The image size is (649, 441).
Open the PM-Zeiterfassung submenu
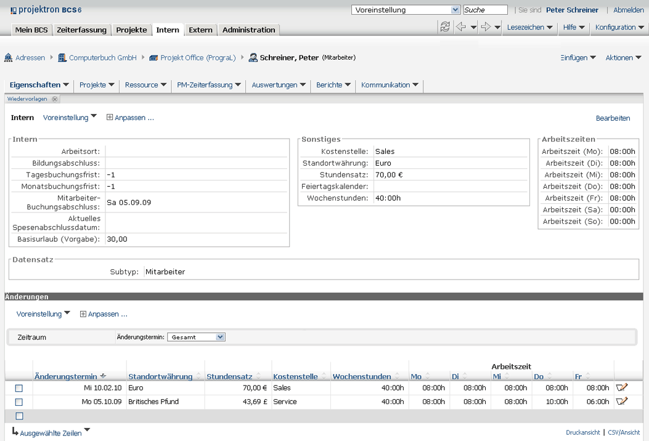tap(208, 85)
